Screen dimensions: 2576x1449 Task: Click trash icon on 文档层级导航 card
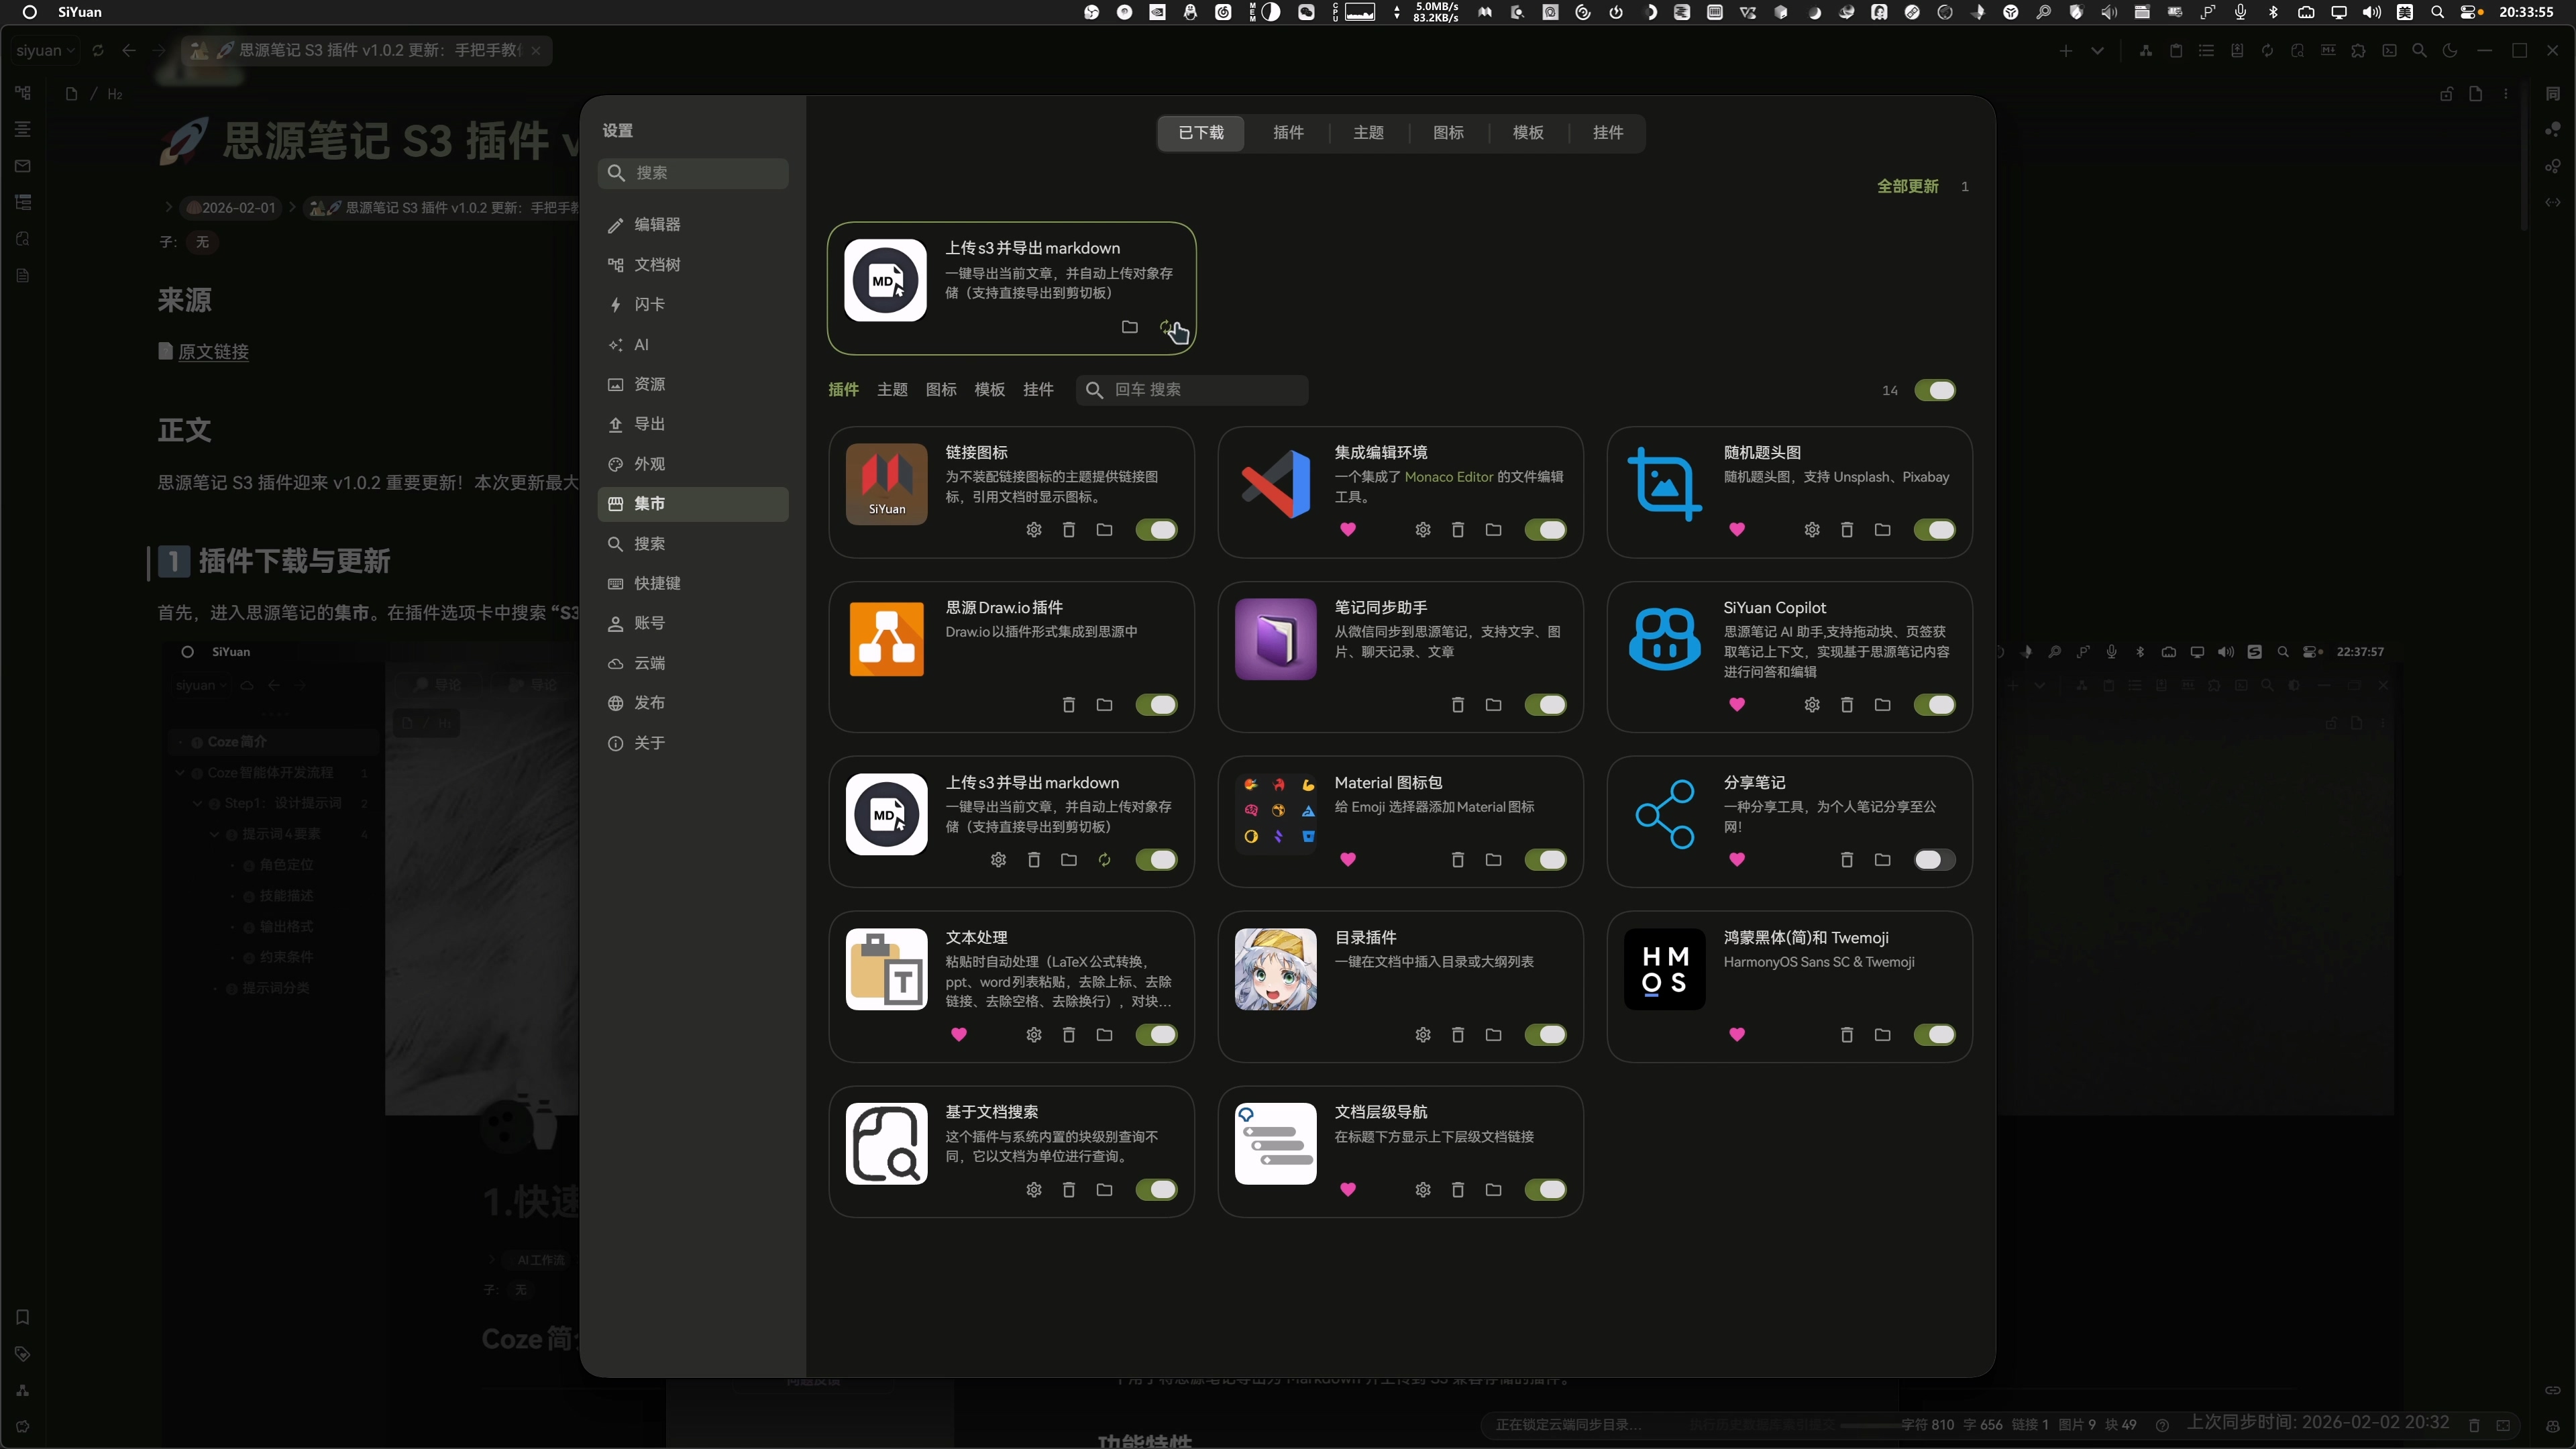click(x=1457, y=1190)
